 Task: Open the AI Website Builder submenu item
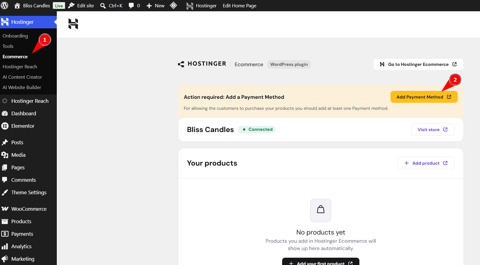coord(22,88)
